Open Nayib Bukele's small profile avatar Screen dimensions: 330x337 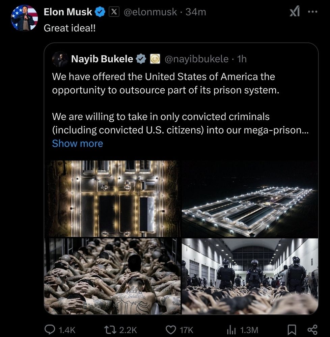point(60,59)
